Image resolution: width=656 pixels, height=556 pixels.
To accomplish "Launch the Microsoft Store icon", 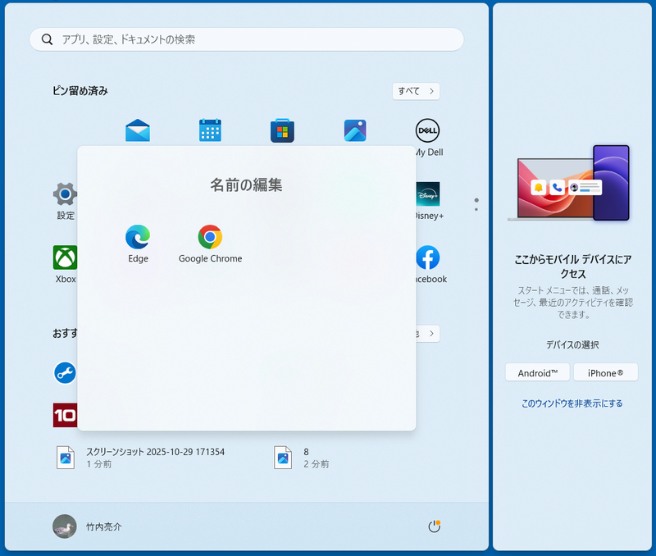I will [282, 130].
